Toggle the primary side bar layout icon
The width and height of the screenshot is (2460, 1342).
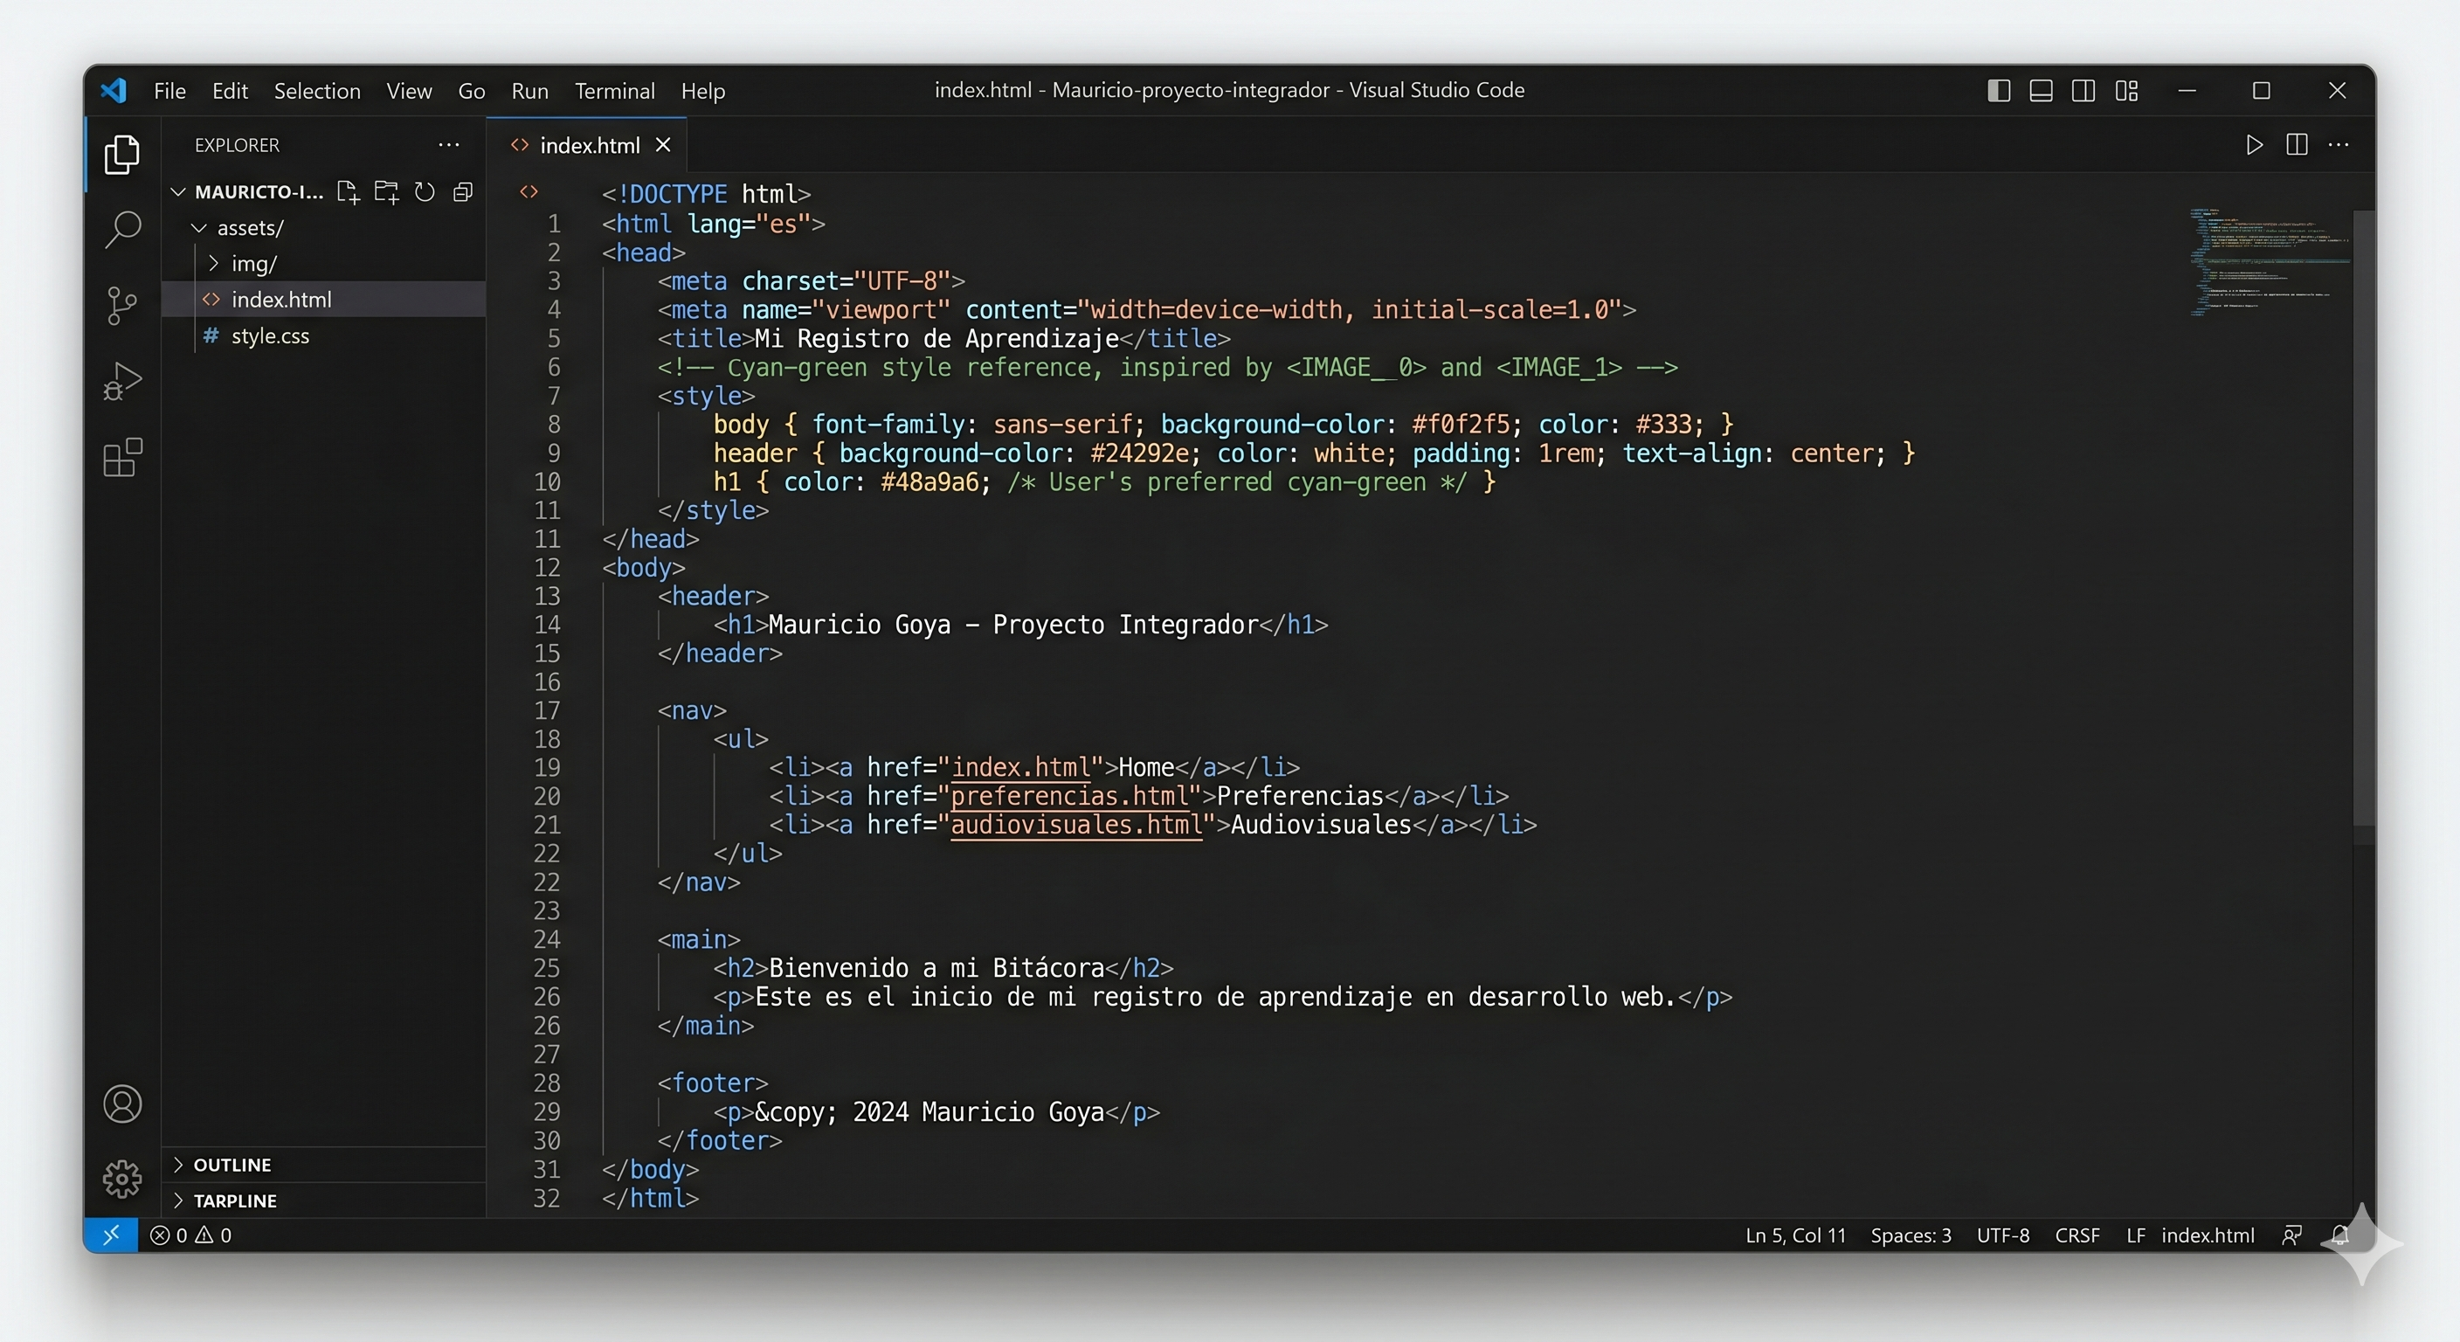coord(1999,91)
